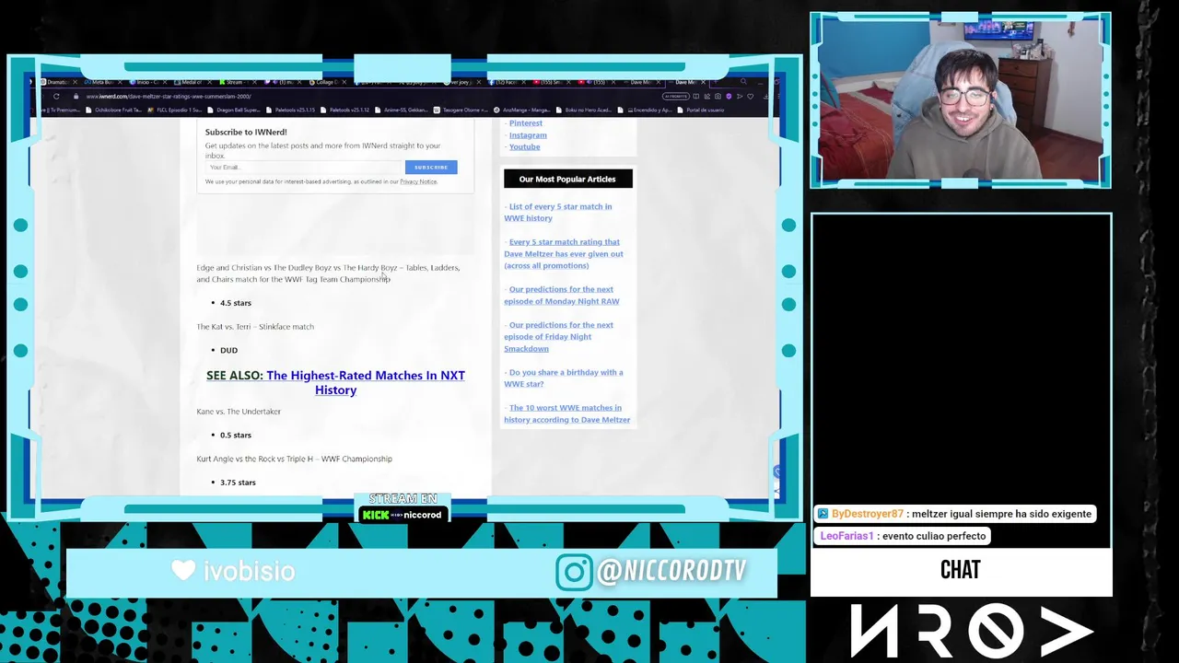Open the Ochikobore Fruit Ta bookmark
The height and width of the screenshot is (663, 1179).
click(113, 110)
